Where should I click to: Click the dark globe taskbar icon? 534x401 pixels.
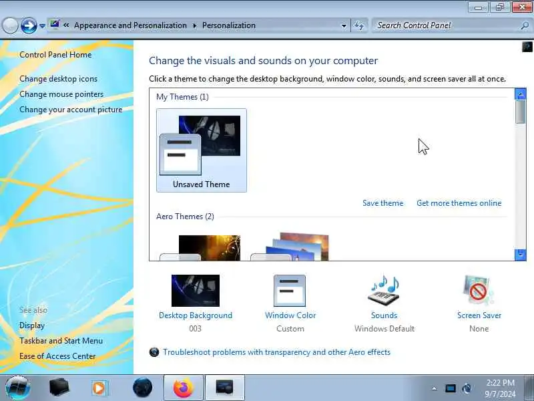tap(142, 388)
